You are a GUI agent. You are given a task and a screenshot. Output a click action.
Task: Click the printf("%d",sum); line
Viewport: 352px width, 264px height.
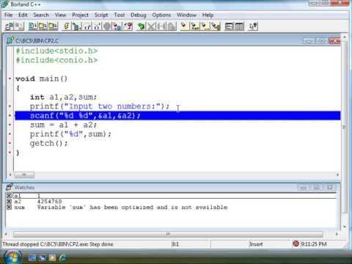(70, 134)
